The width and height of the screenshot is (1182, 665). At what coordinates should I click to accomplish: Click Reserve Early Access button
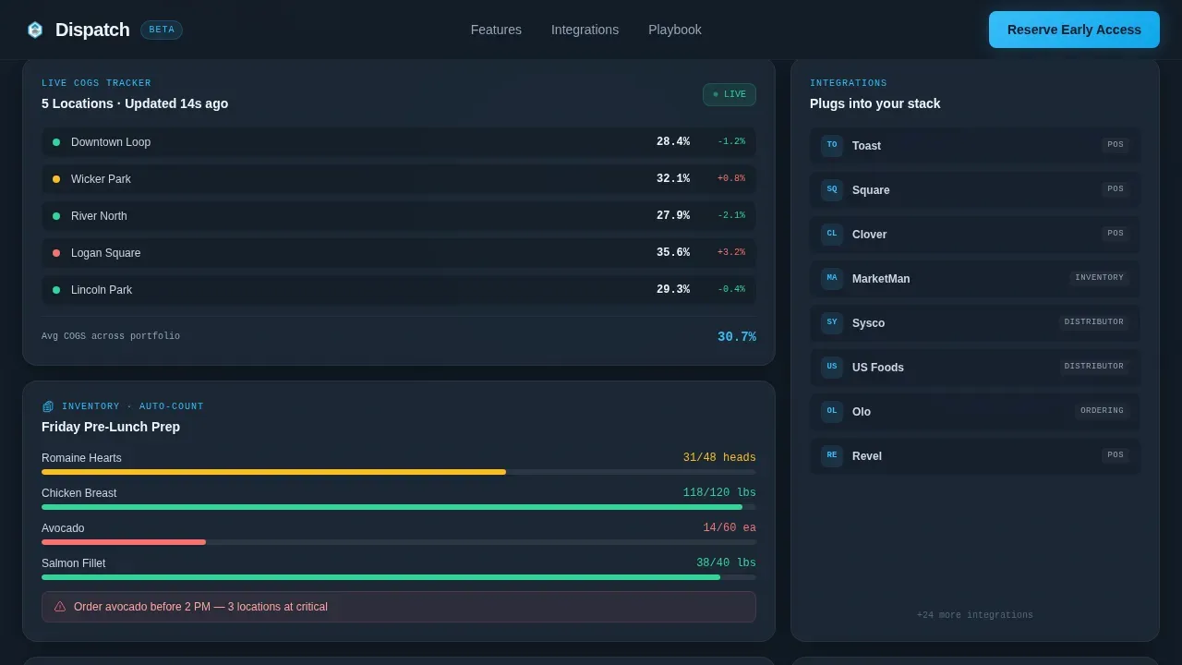pyautogui.click(x=1074, y=30)
